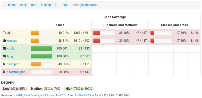Click the core breadcrumb text
202x98 pixels.
(76, 5)
